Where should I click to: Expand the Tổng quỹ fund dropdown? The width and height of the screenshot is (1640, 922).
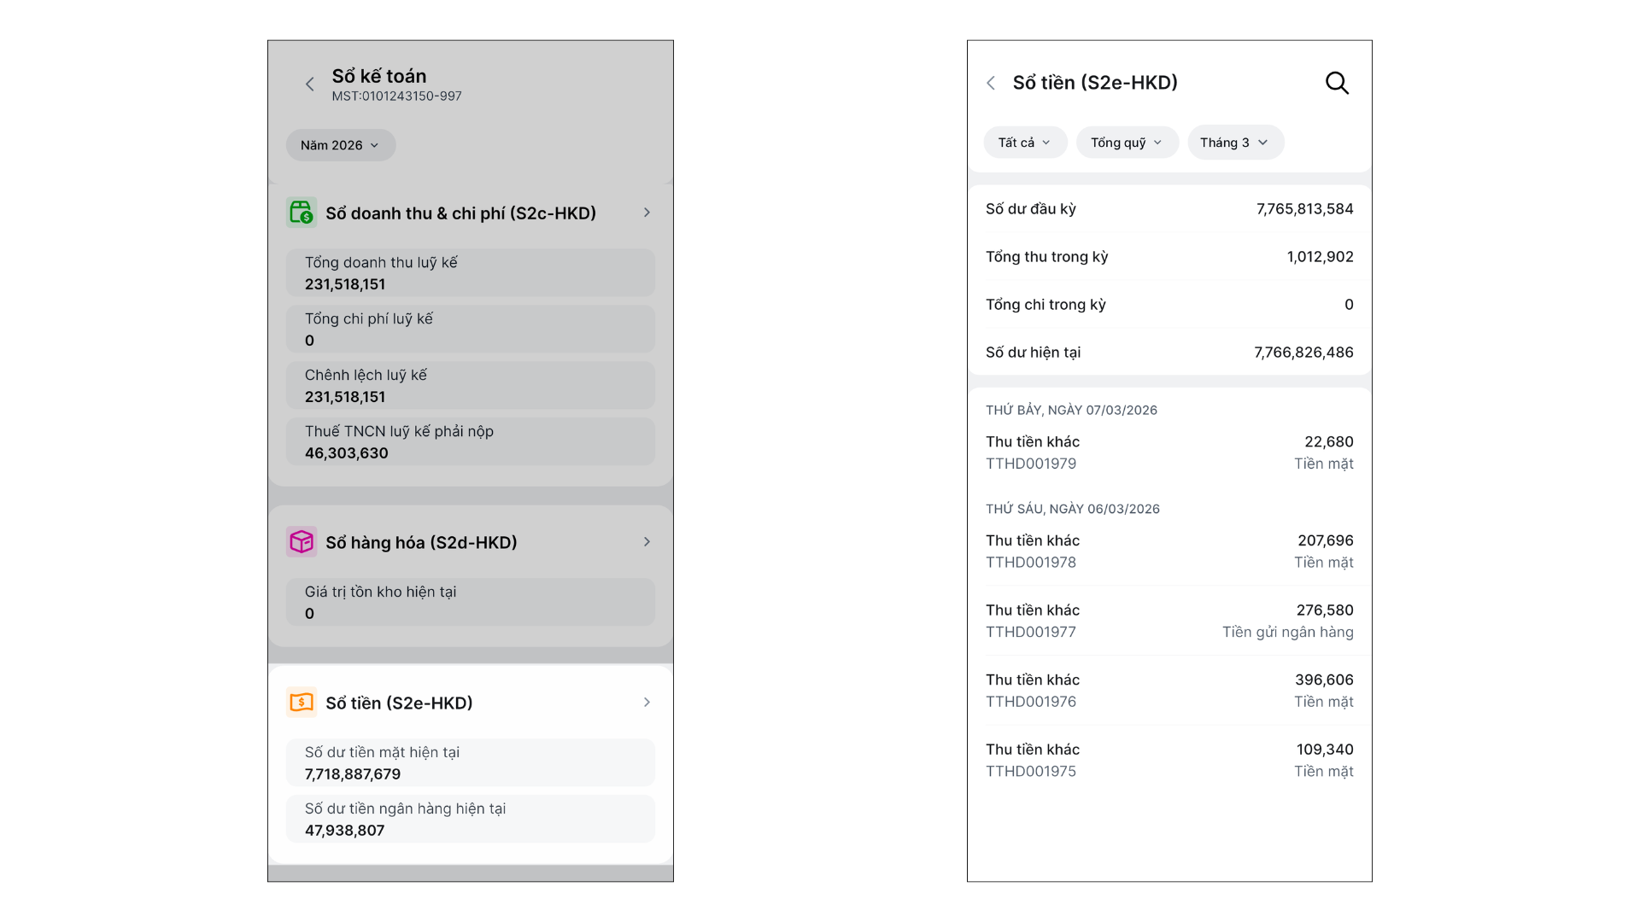(x=1127, y=143)
